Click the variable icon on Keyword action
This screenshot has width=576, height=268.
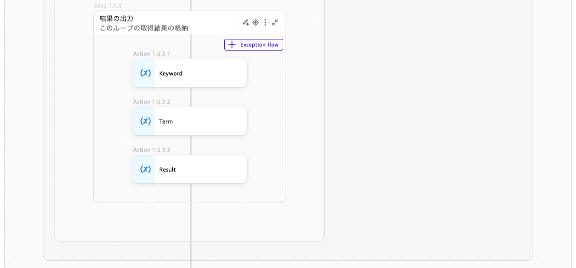(x=146, y=73)
